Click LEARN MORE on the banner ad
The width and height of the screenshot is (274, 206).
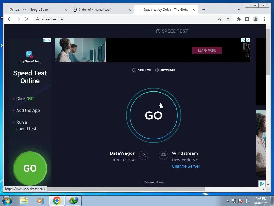[207, 50]
